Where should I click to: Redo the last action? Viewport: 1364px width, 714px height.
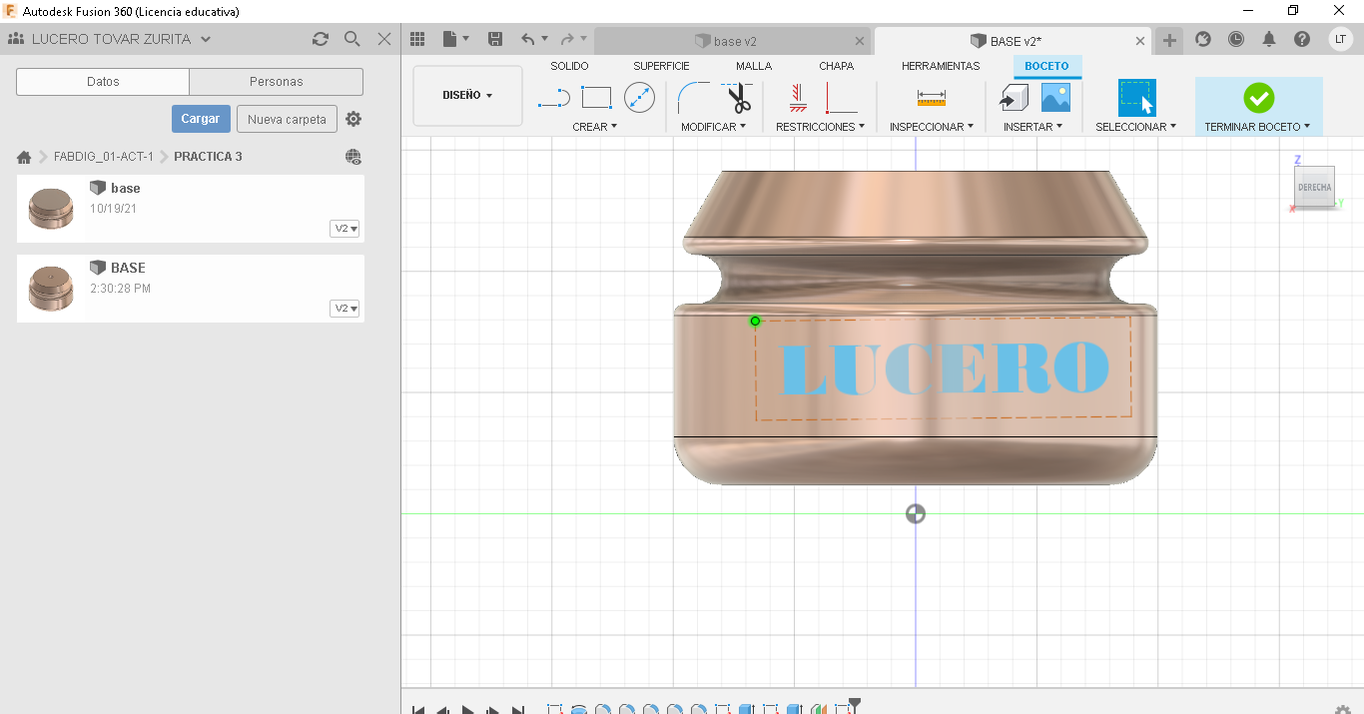click(x=567, y=39)
